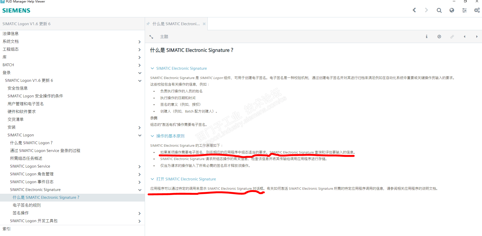The height and width of the screenshot is (236, 482).
Task: Expand the 安装 tree node
Action: coord(139,128)
